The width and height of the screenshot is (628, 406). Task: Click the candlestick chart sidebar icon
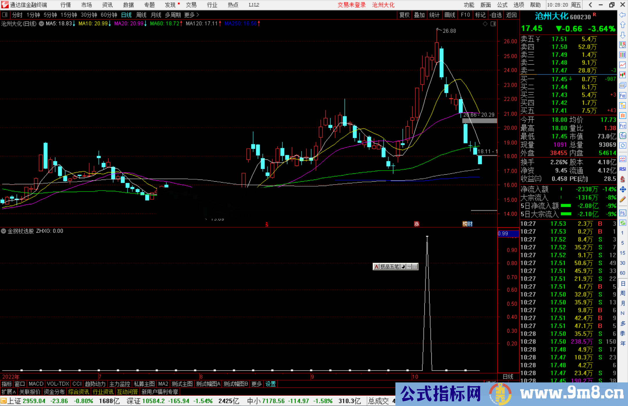[622, 75]
